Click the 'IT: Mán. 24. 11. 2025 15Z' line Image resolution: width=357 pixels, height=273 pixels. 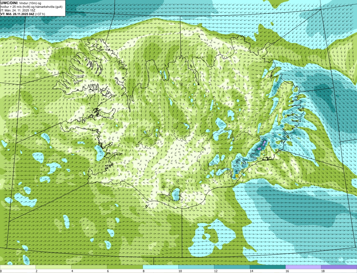pos(18,10)
